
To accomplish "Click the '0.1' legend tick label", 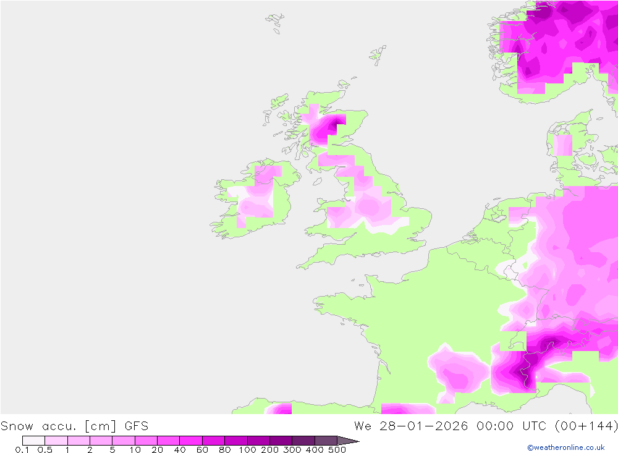I will [x=22, y=450].
